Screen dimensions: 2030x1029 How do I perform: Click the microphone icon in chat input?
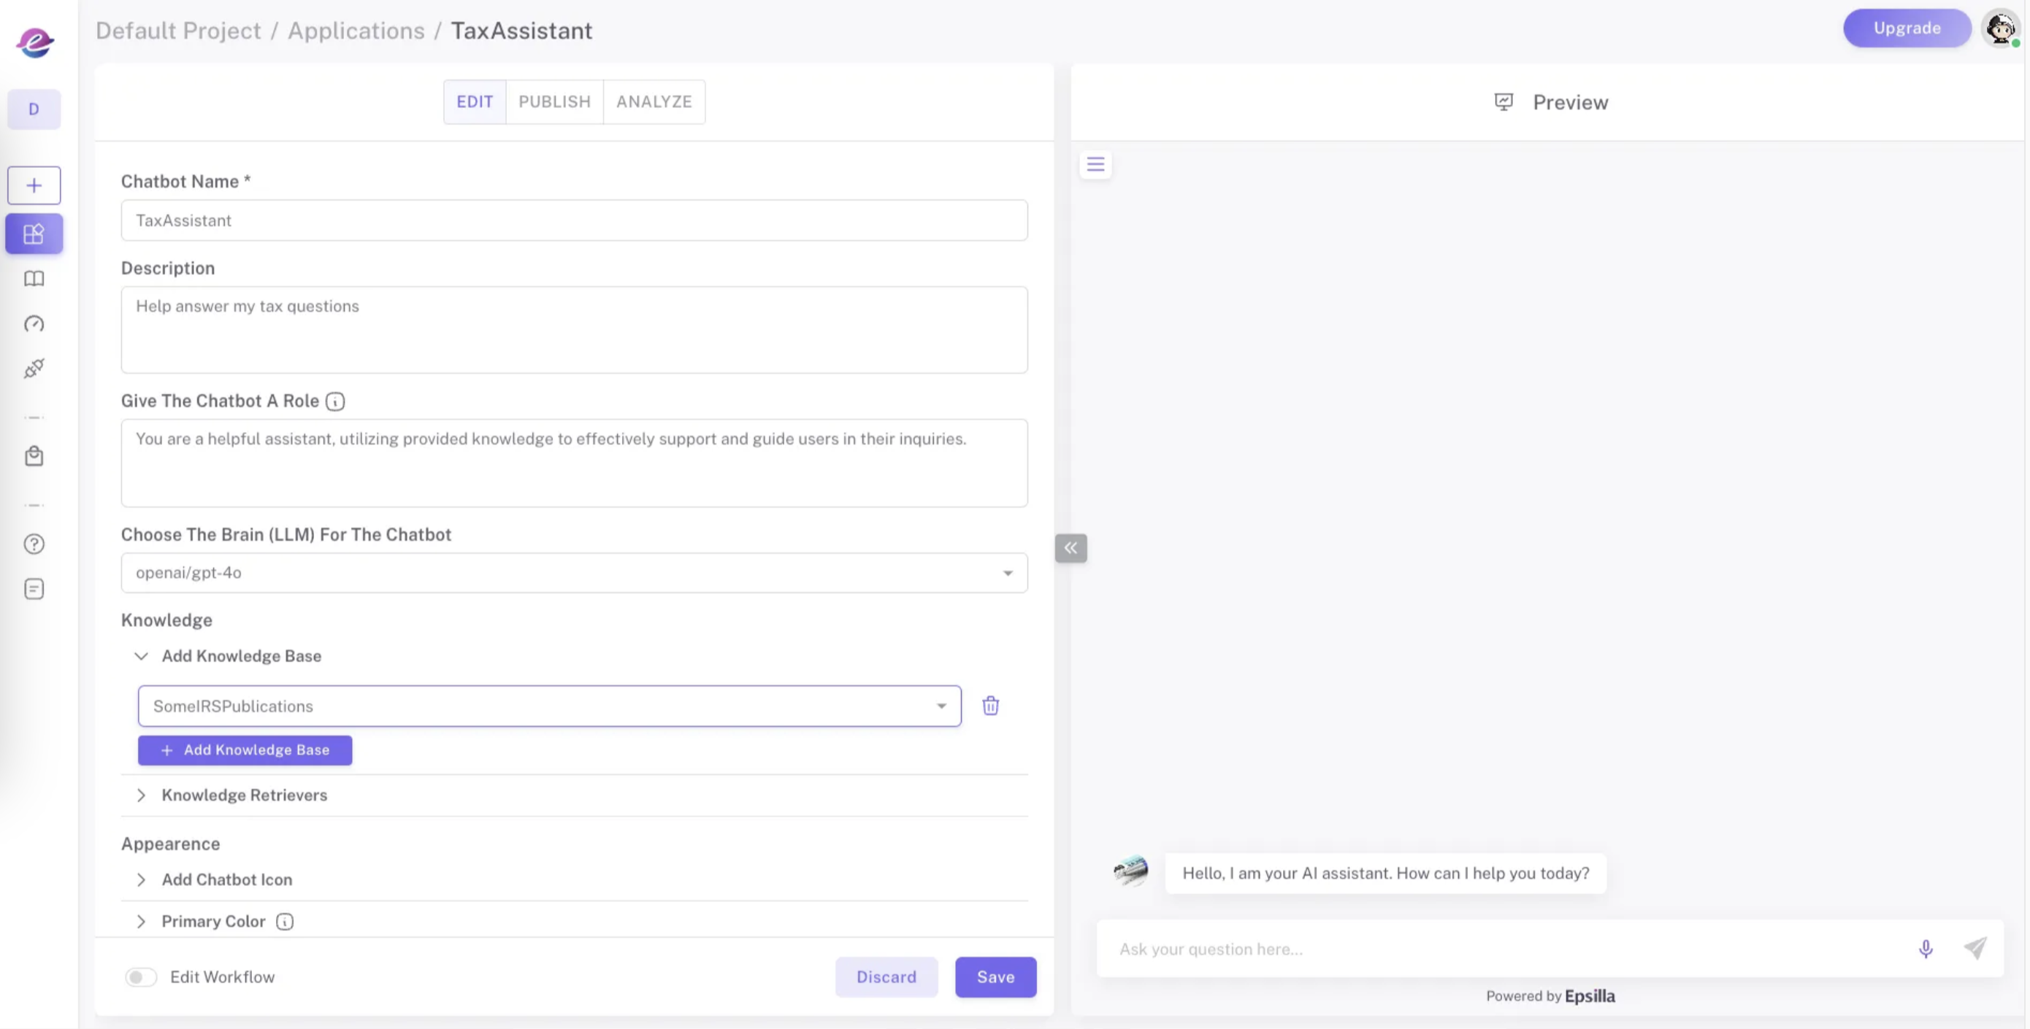pos(1925,949)
